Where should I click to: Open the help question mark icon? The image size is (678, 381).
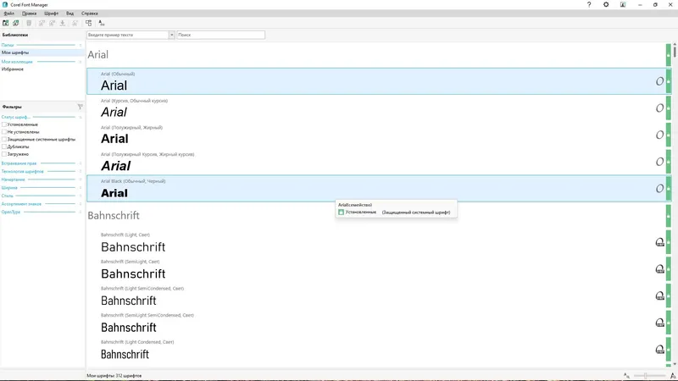coord(589,4)
